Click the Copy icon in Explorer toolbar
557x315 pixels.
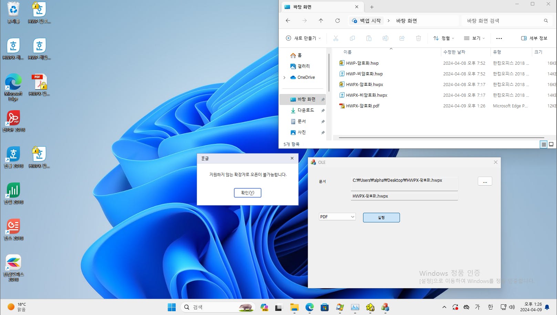click(x=352, y=38)
